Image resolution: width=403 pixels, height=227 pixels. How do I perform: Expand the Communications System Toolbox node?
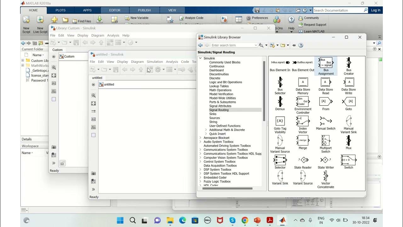201,150
